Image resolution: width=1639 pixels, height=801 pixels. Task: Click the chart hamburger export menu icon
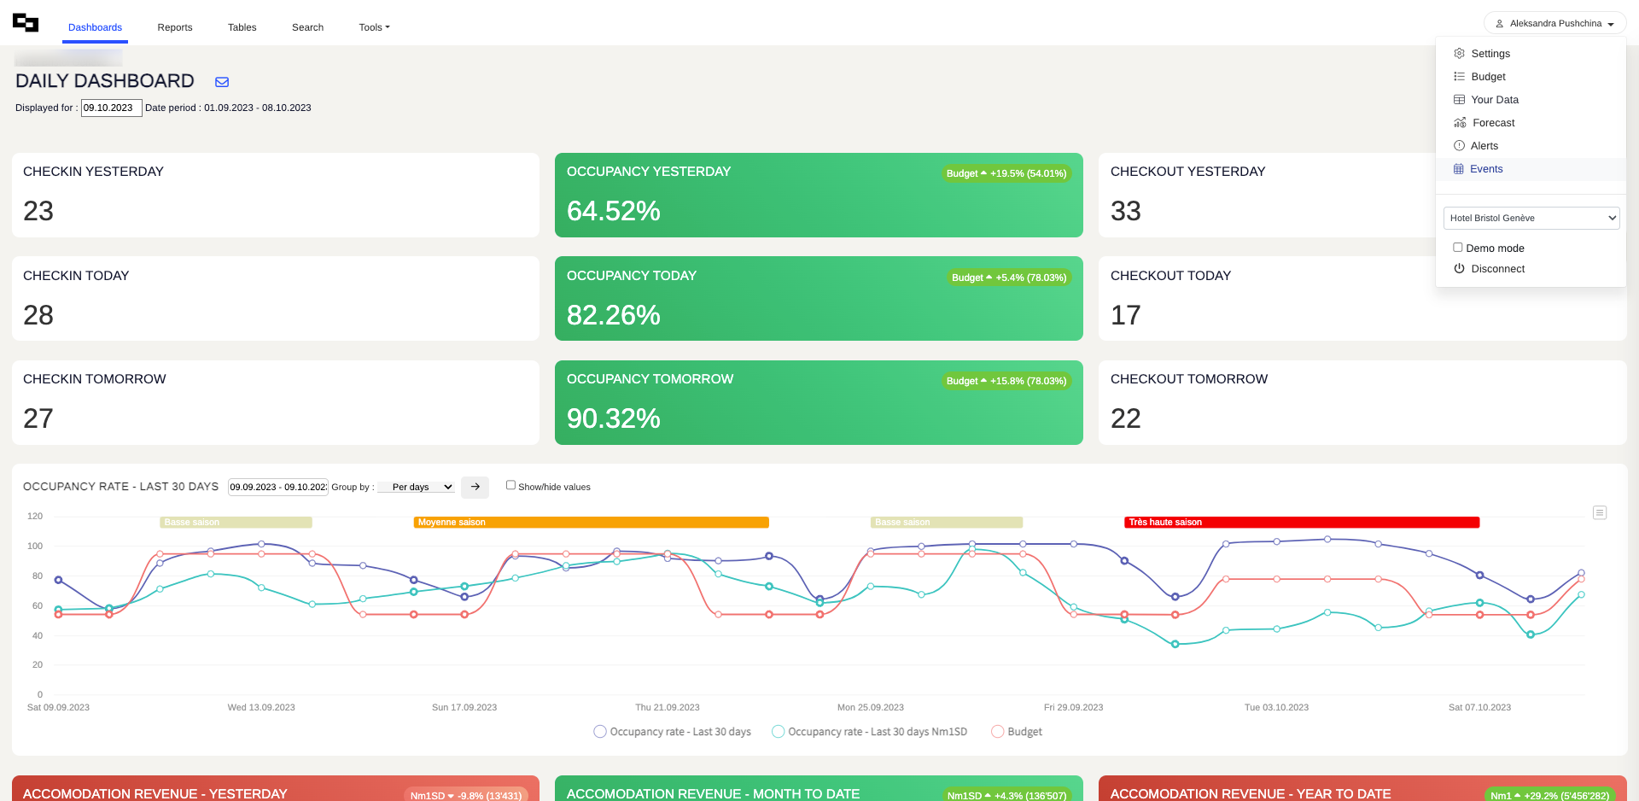coord(1600,512)
